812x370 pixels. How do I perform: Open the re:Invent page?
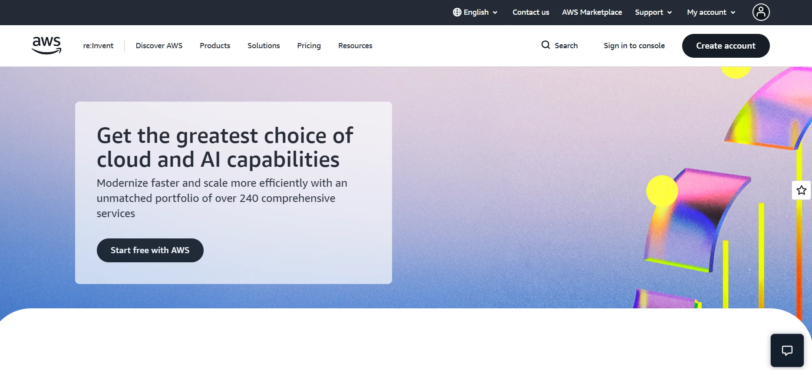pos(98,46)
